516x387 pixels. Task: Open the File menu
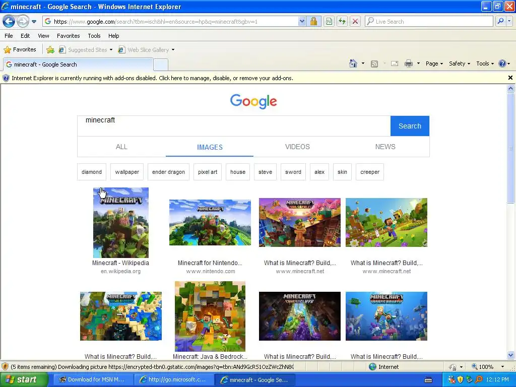pyautogui.click(x=9, y=36)
